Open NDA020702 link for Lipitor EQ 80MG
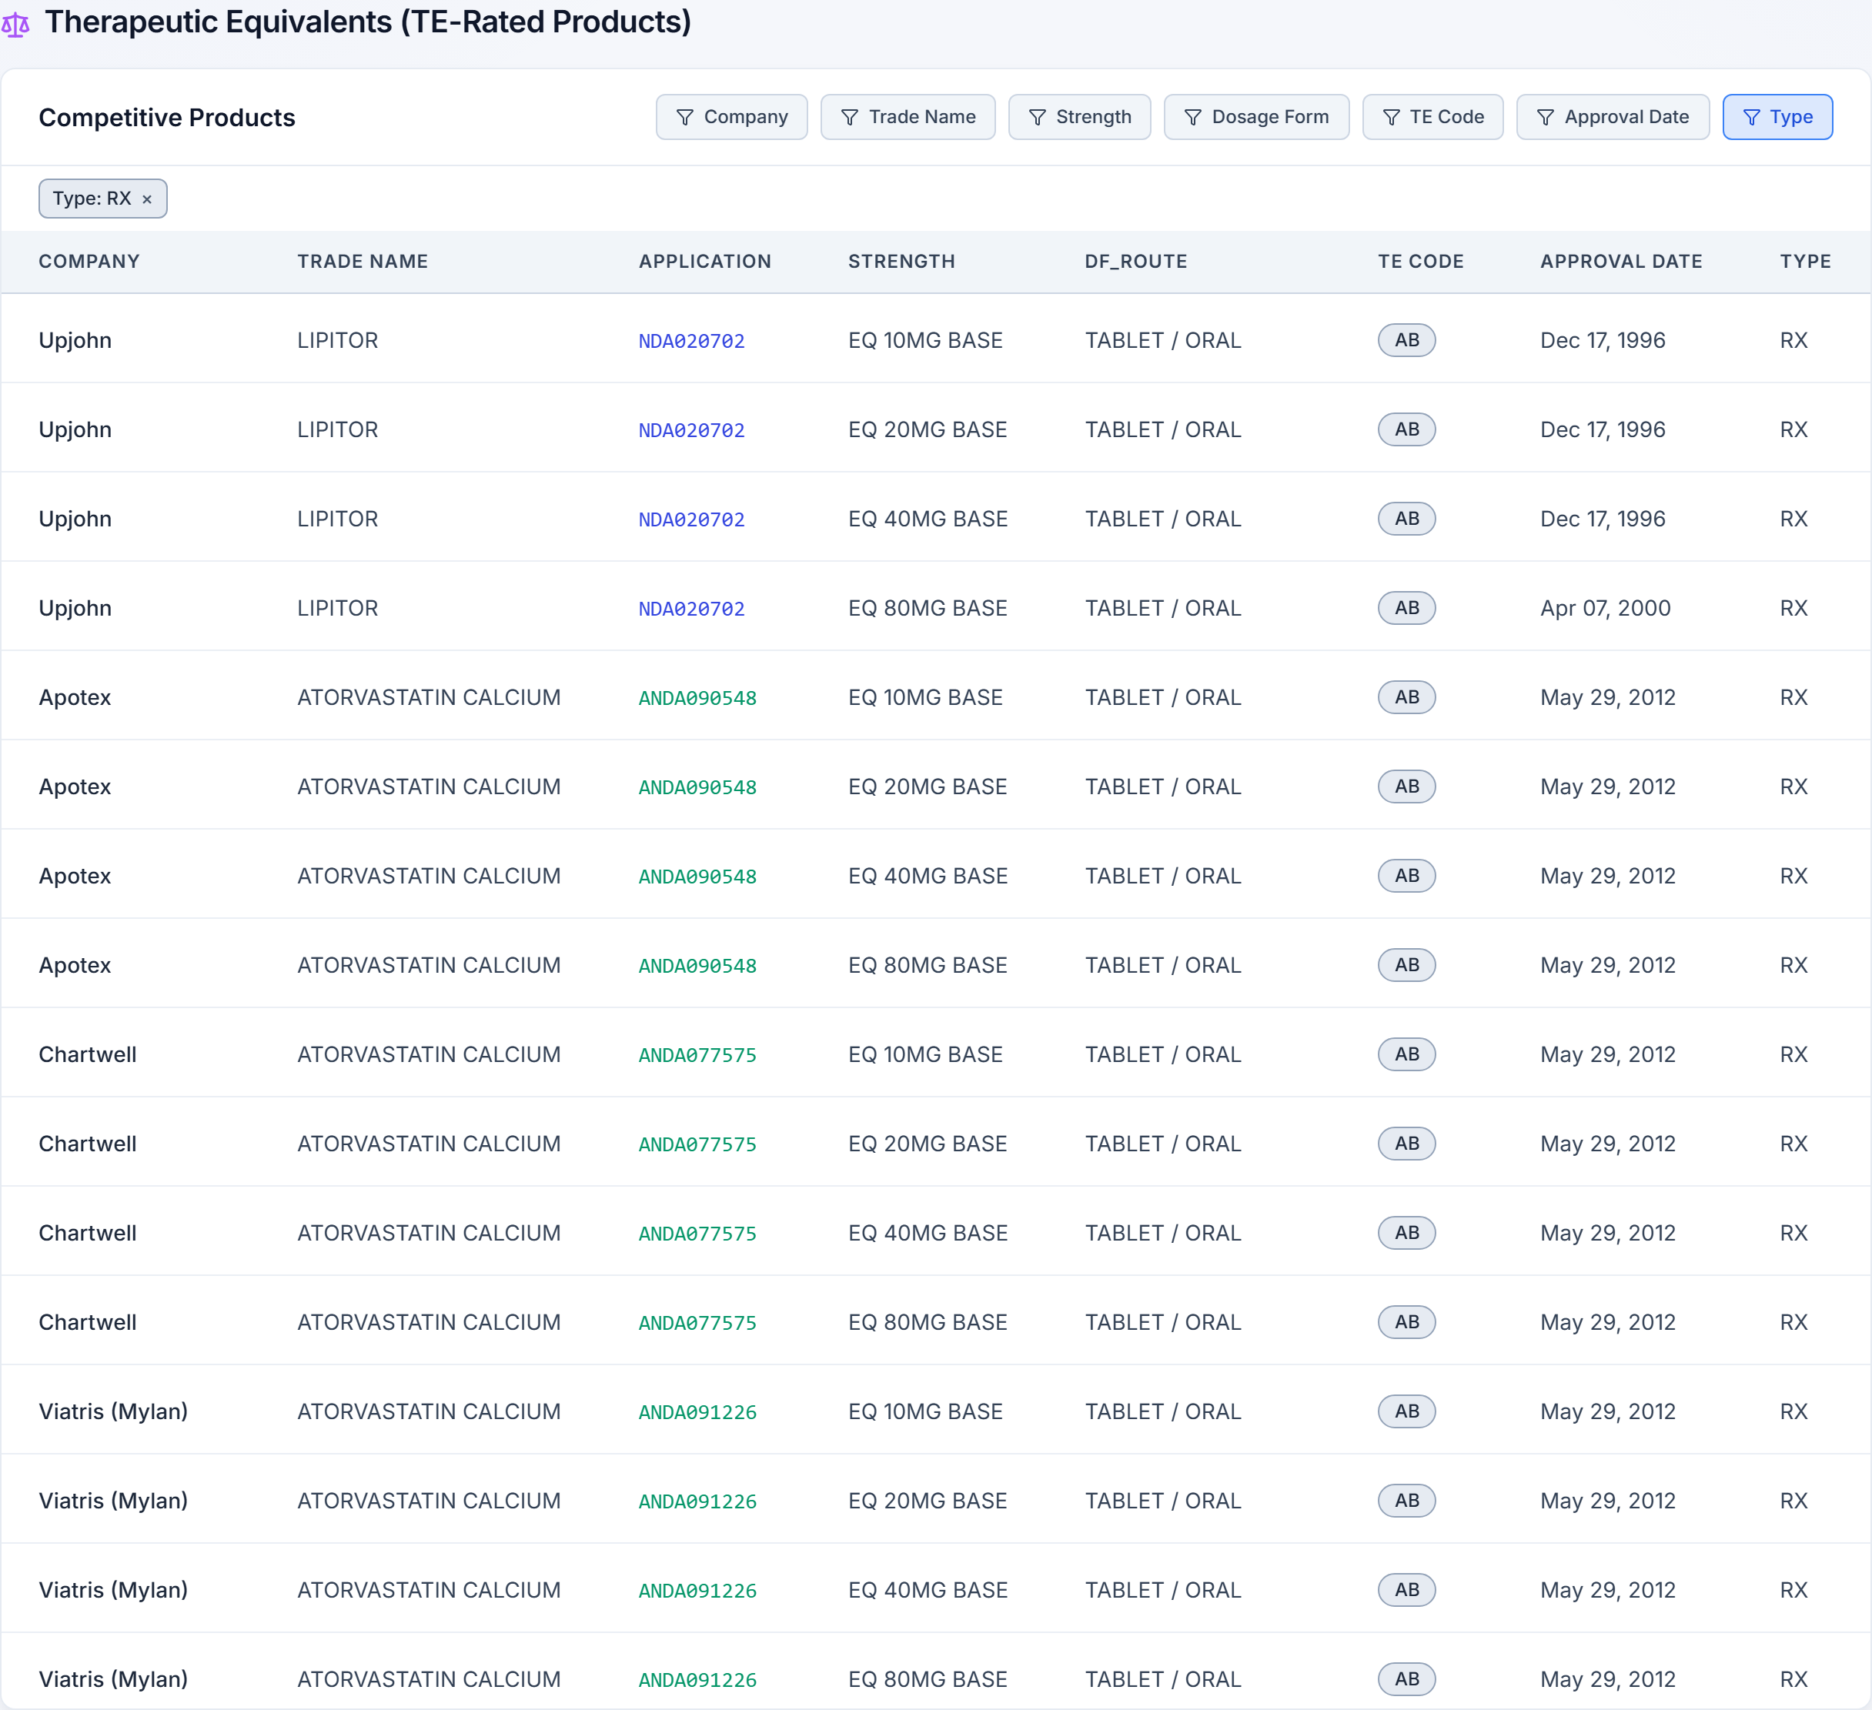Viewport: 1872px width, 1710px height. coord(692,609)
